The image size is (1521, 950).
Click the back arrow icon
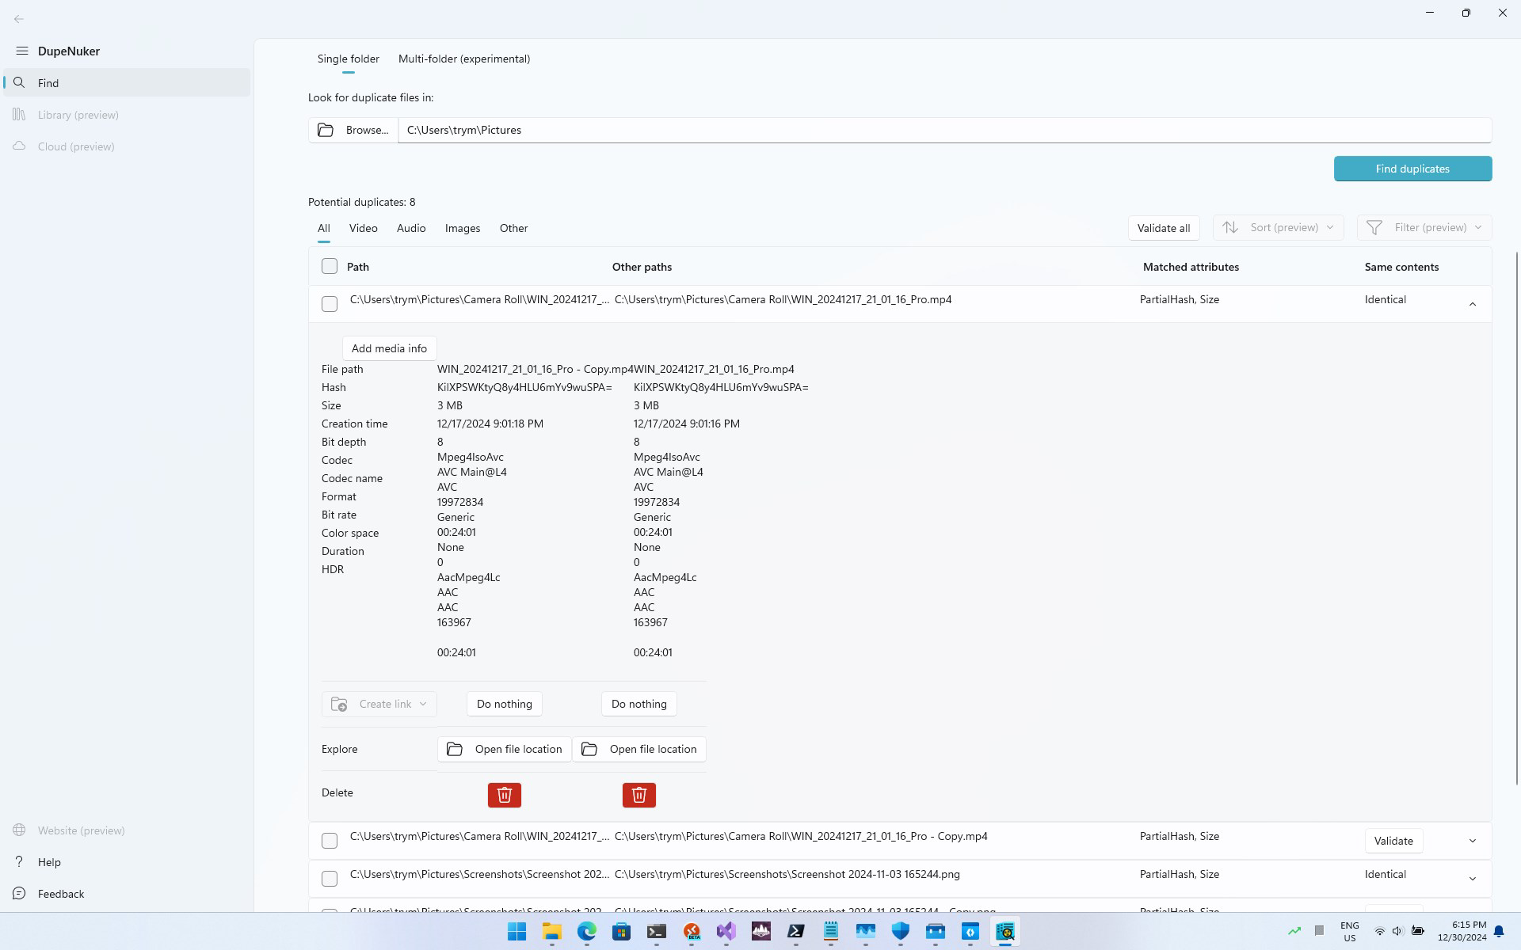click(x=19, y=18)
